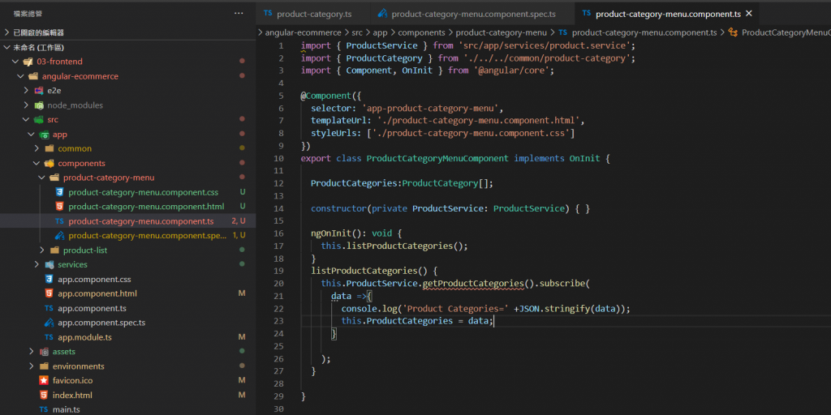
Task: Click the 'app-product-category-menu' selector string
Action: click(x=432, y=109)
